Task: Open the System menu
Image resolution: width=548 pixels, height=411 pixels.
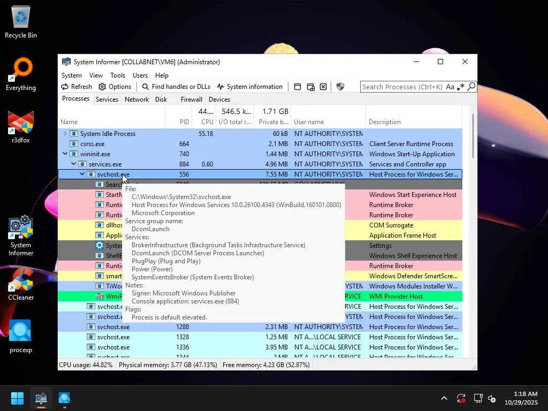Action: [x=71, y=75]
